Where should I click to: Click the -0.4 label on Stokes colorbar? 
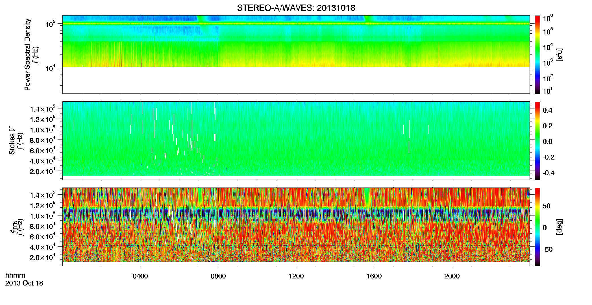(x=549, y=173)
